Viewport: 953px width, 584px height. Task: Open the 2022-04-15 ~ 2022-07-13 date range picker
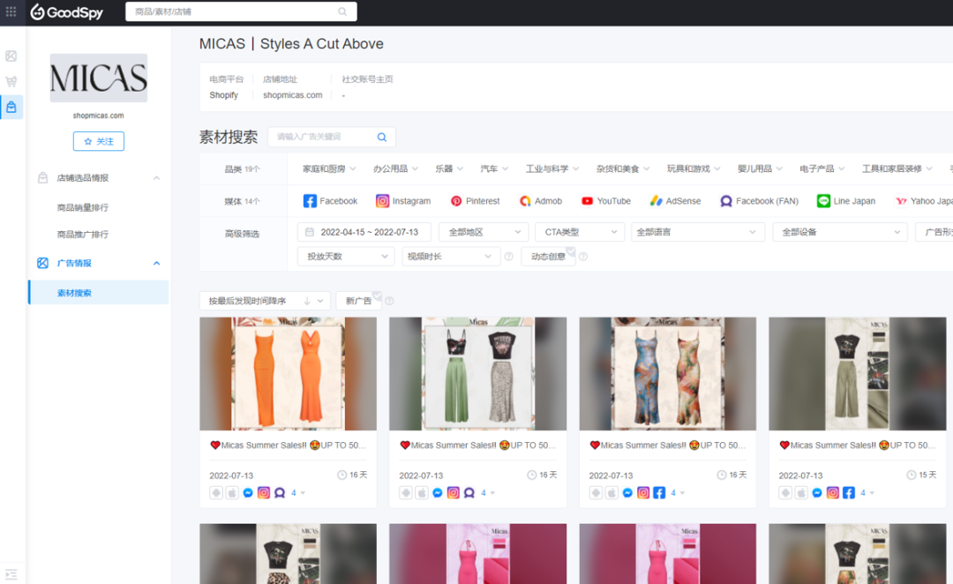(x=364, y=232)
